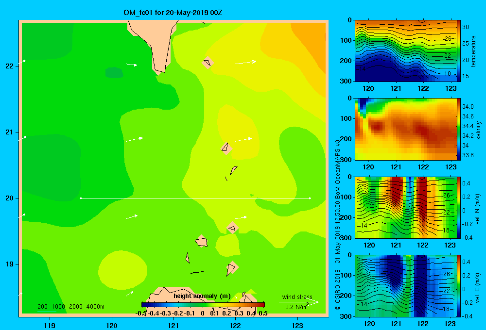Click depth label 300 on salinity panel
The height and width of the screenshot is (330, 486).
(346, 160)
